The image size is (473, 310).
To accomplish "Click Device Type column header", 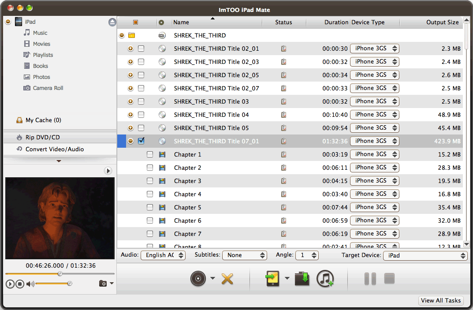I will 375,22.
